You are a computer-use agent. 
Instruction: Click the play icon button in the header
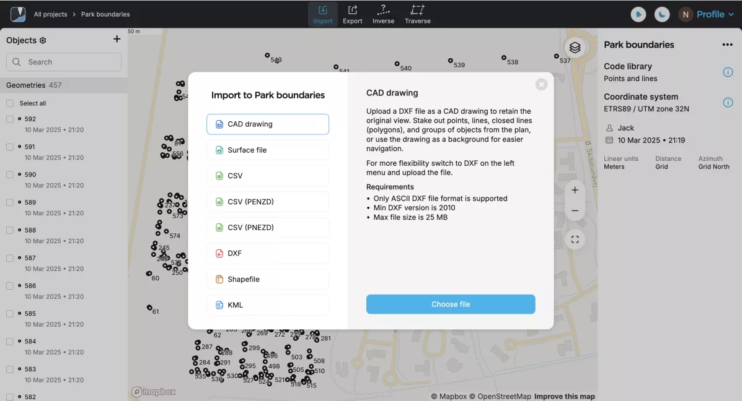638,14
